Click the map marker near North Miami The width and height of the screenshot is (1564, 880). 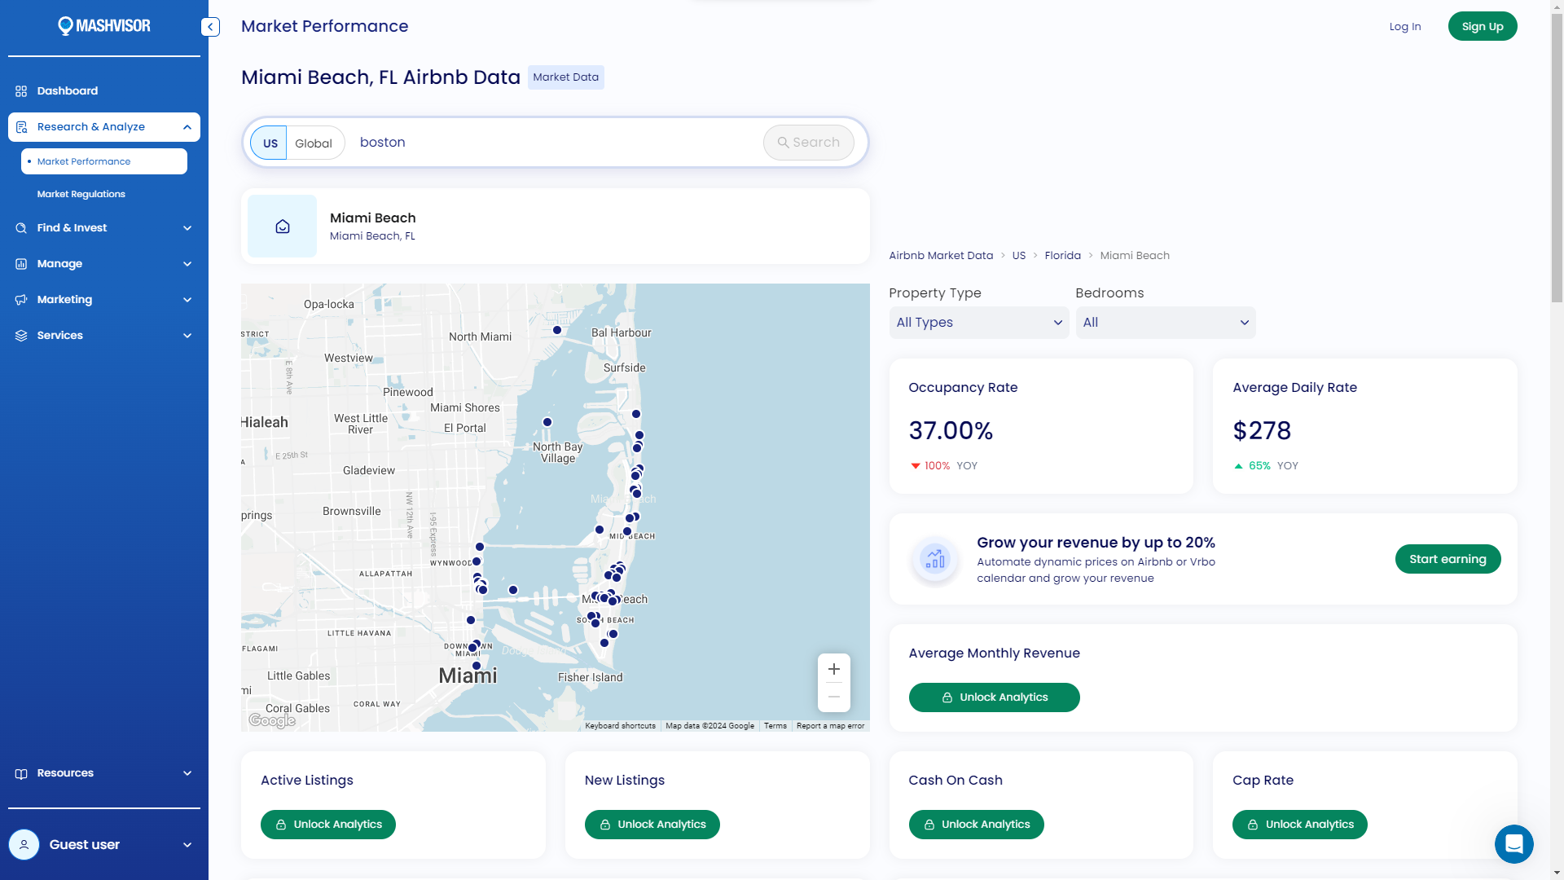point(557,330)
